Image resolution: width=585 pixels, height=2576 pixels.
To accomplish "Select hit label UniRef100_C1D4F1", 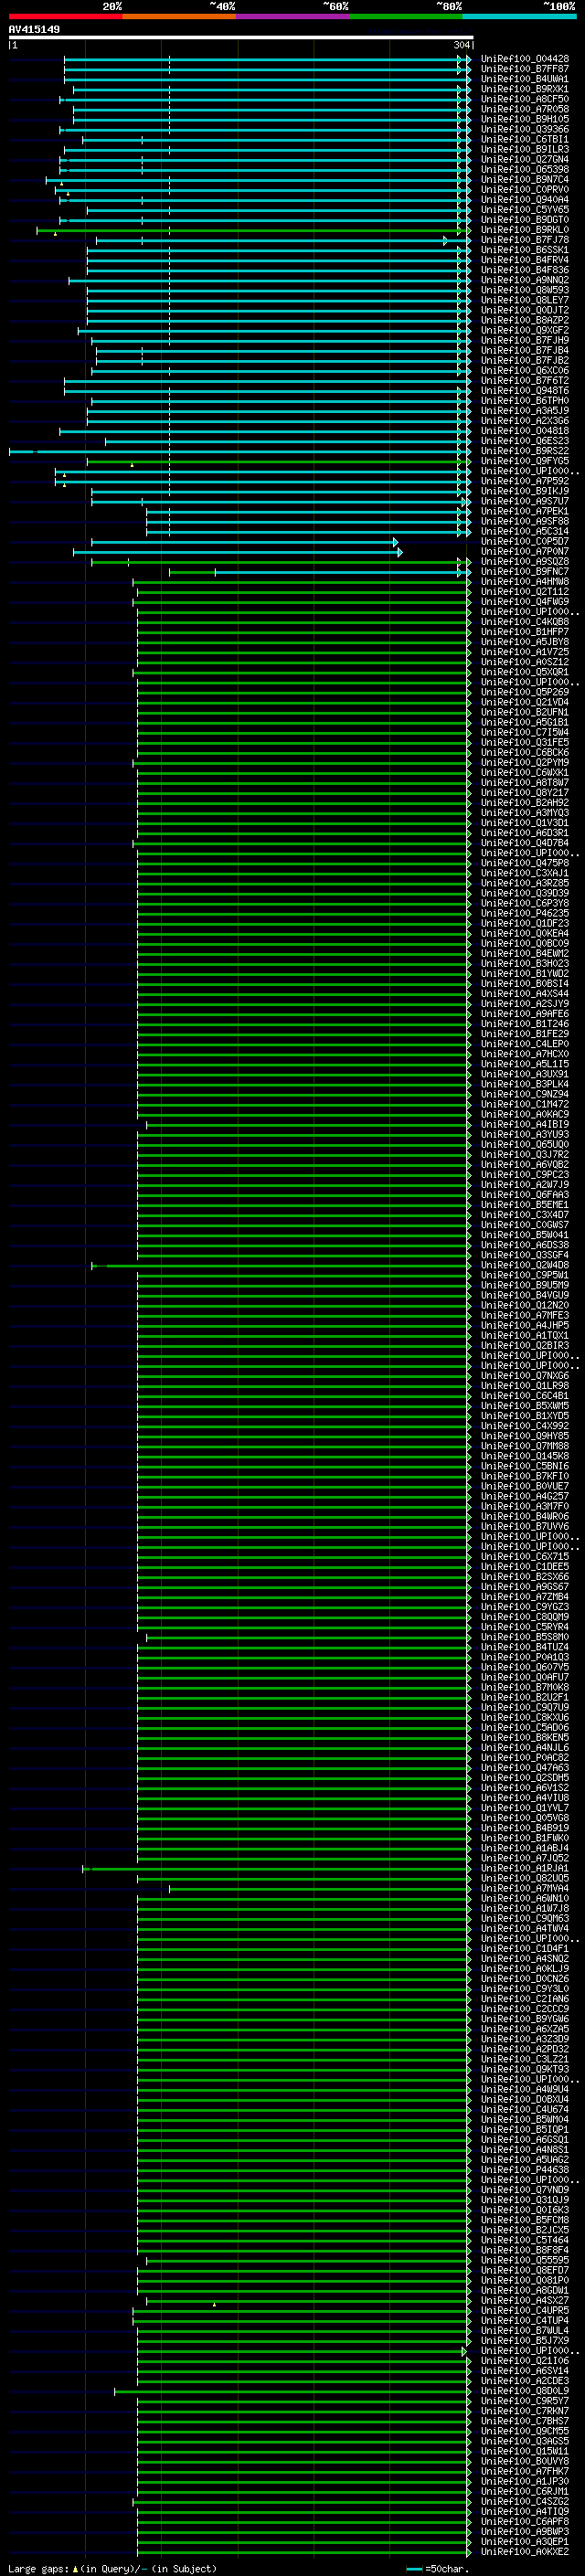I will click(525, 1948).
